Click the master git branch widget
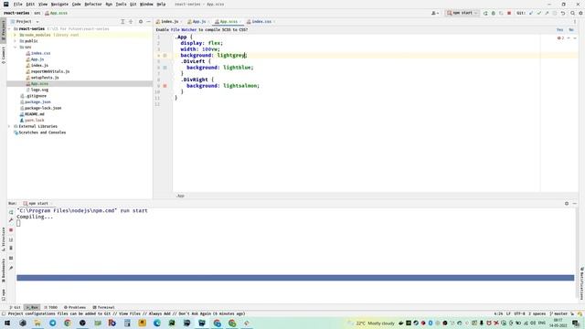The image size is (585, 329). pos(558,313)
